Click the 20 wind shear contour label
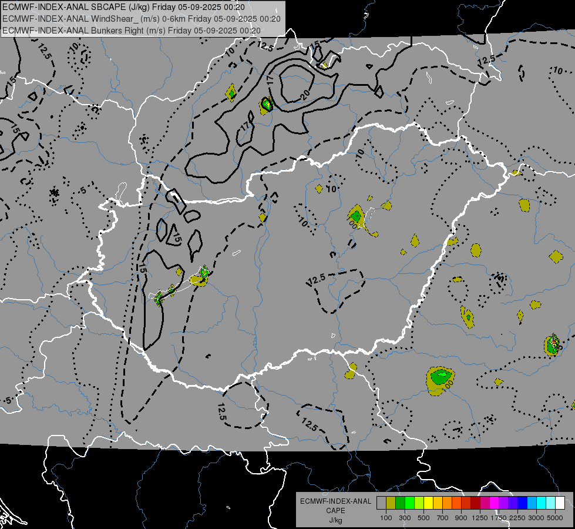575x529 pixels. [x=305, y=95]
